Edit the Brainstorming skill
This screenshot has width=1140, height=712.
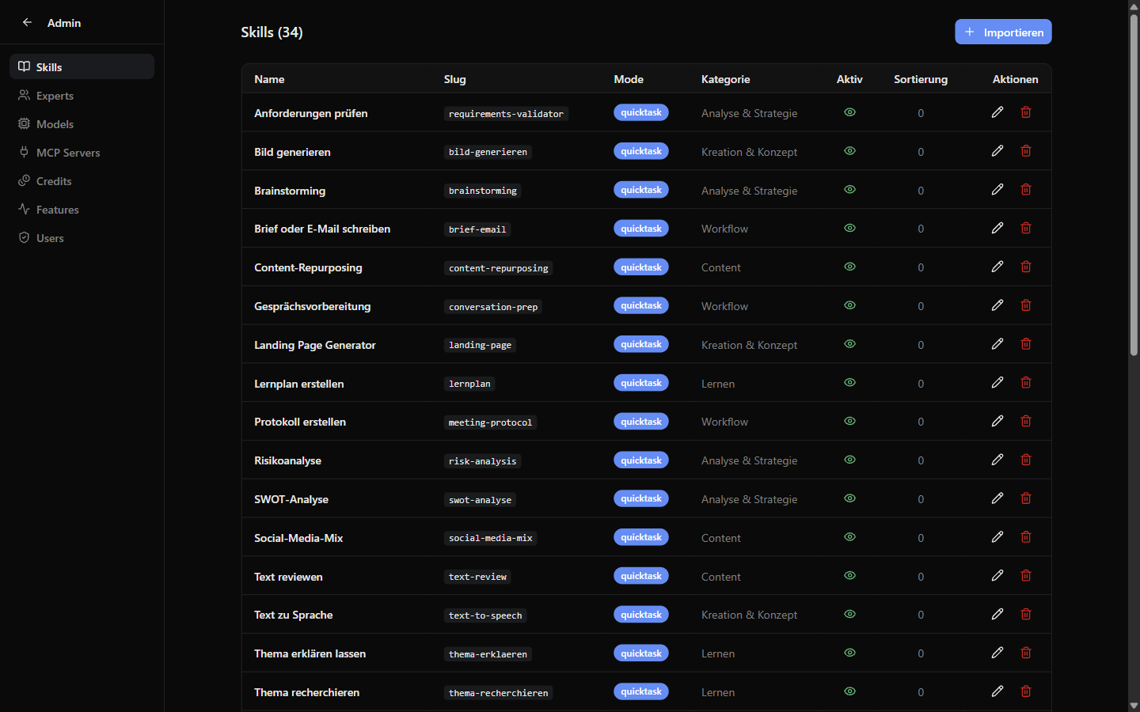(x=997, y=190)
